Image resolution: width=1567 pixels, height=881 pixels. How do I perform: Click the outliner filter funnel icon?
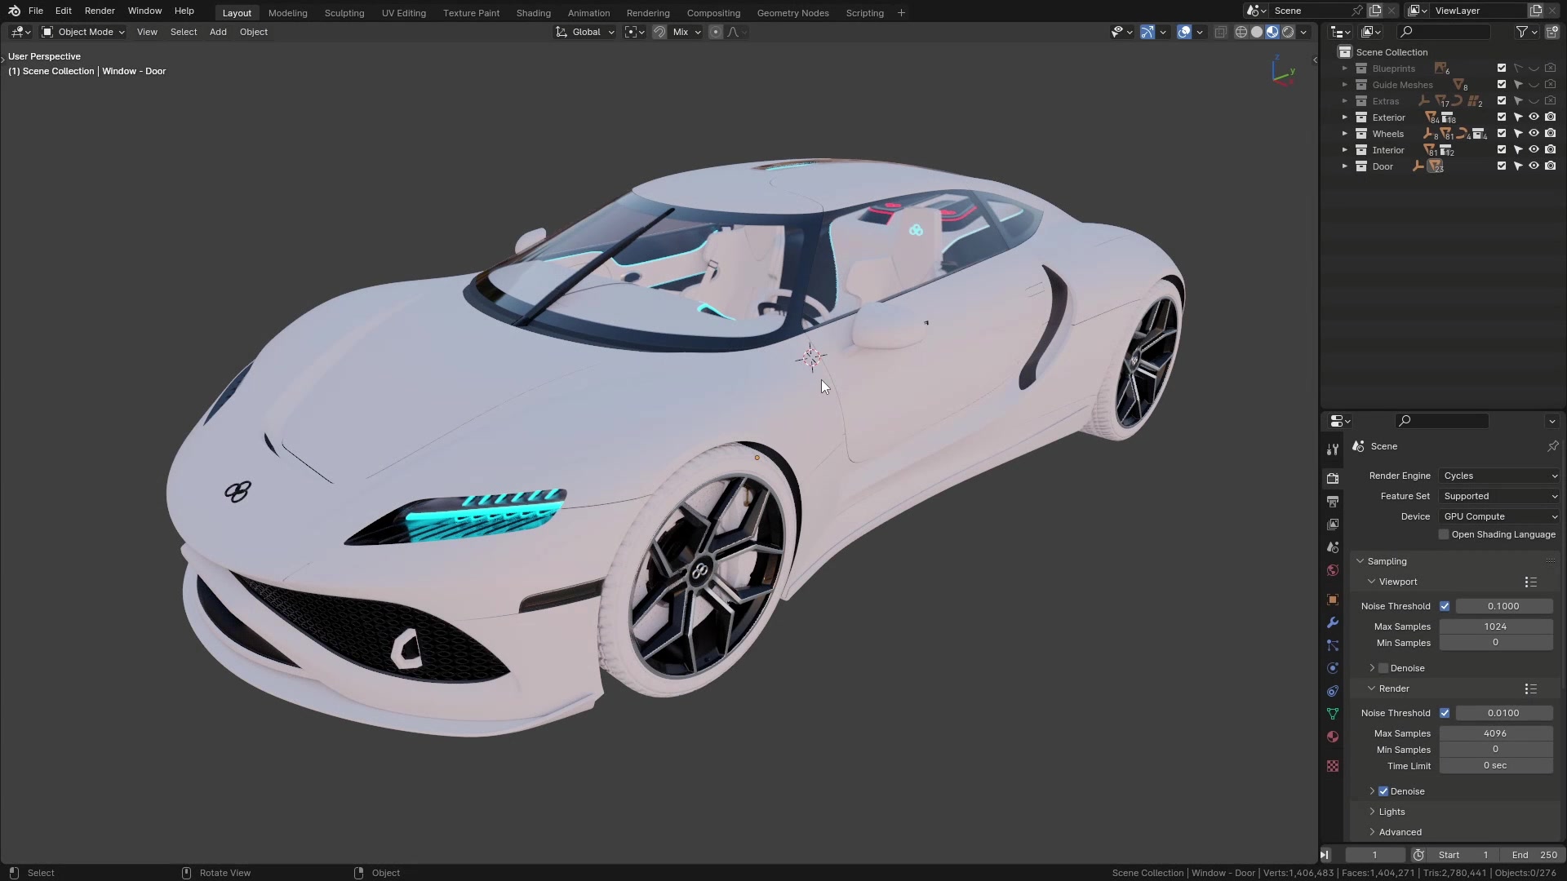coord(1521,32)
